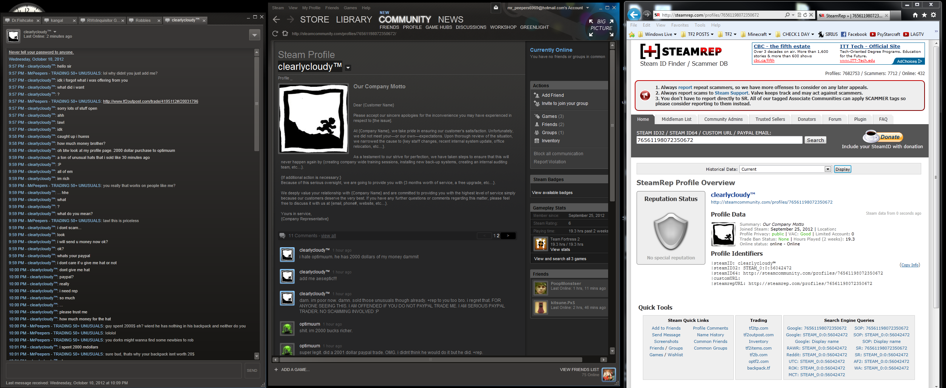Open the My Profile menu in Steam
This screenshot has width=946, height=388.
pyautogui.click(x=311, y=8)
